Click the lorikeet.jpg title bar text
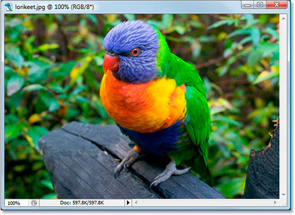This screenshot has width=295, height=215. point(54,7)
